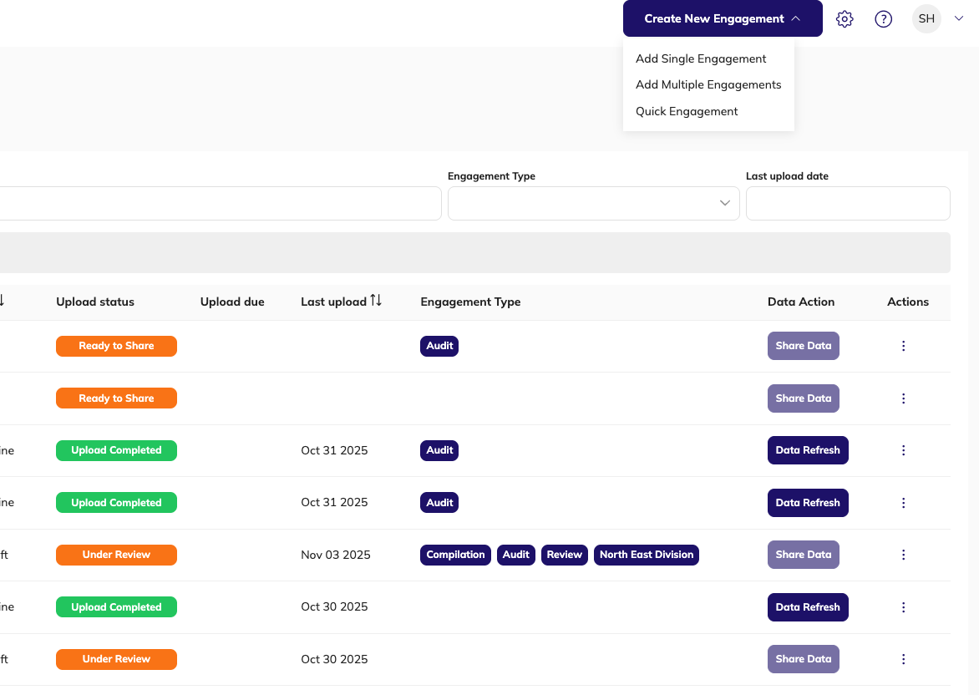Viewport: 979px width, 695px height.
Task: Open three-dot menu for last Under Review row
Action: 903,659
